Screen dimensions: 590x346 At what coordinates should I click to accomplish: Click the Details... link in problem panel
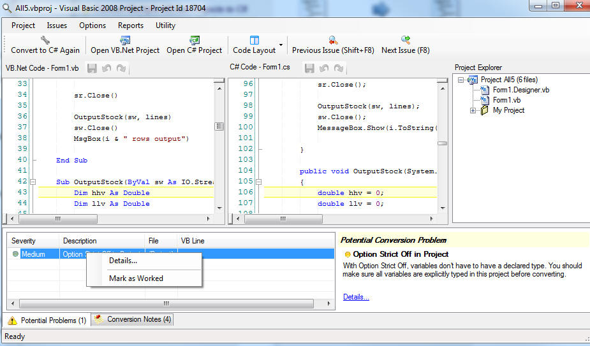click(356, 297)
